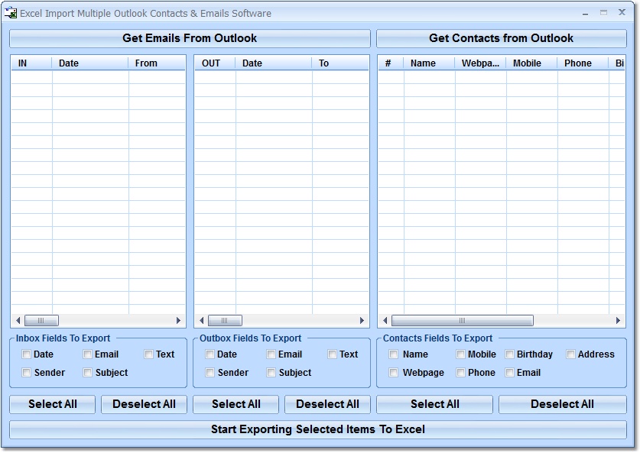Click left scroll arrow of contacts list
Viewport: 640px width, 453px height.
(385, 321)
